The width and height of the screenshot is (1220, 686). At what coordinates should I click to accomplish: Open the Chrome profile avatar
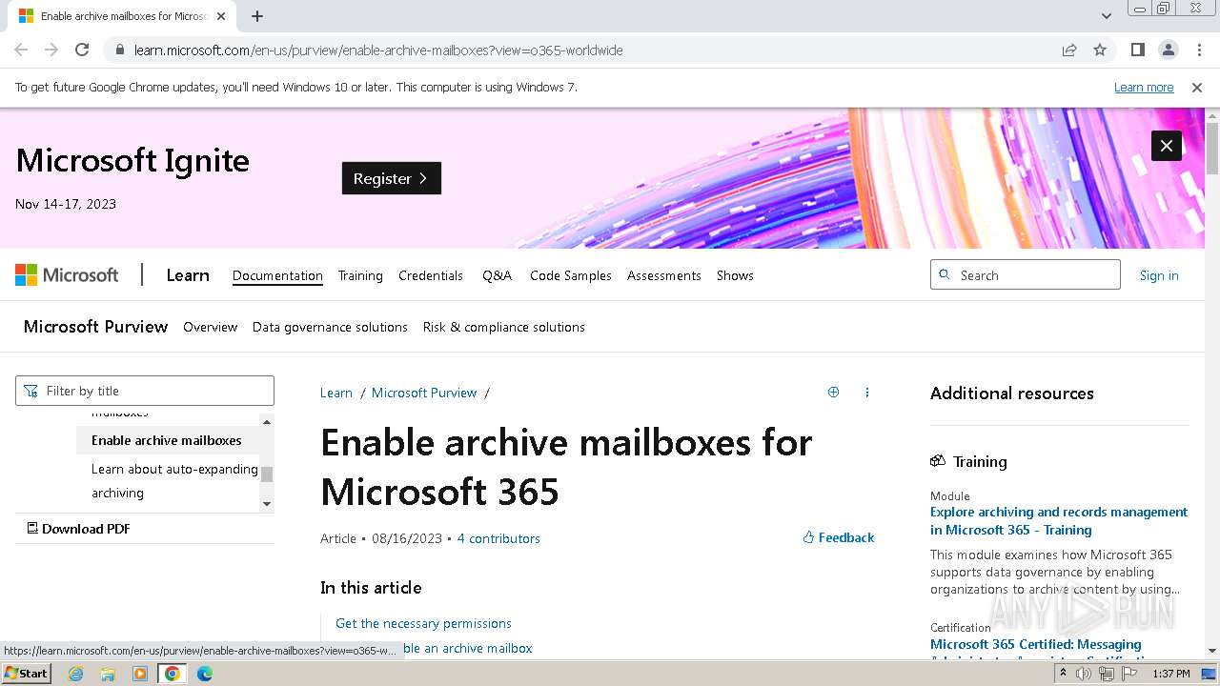[1168, 50]
